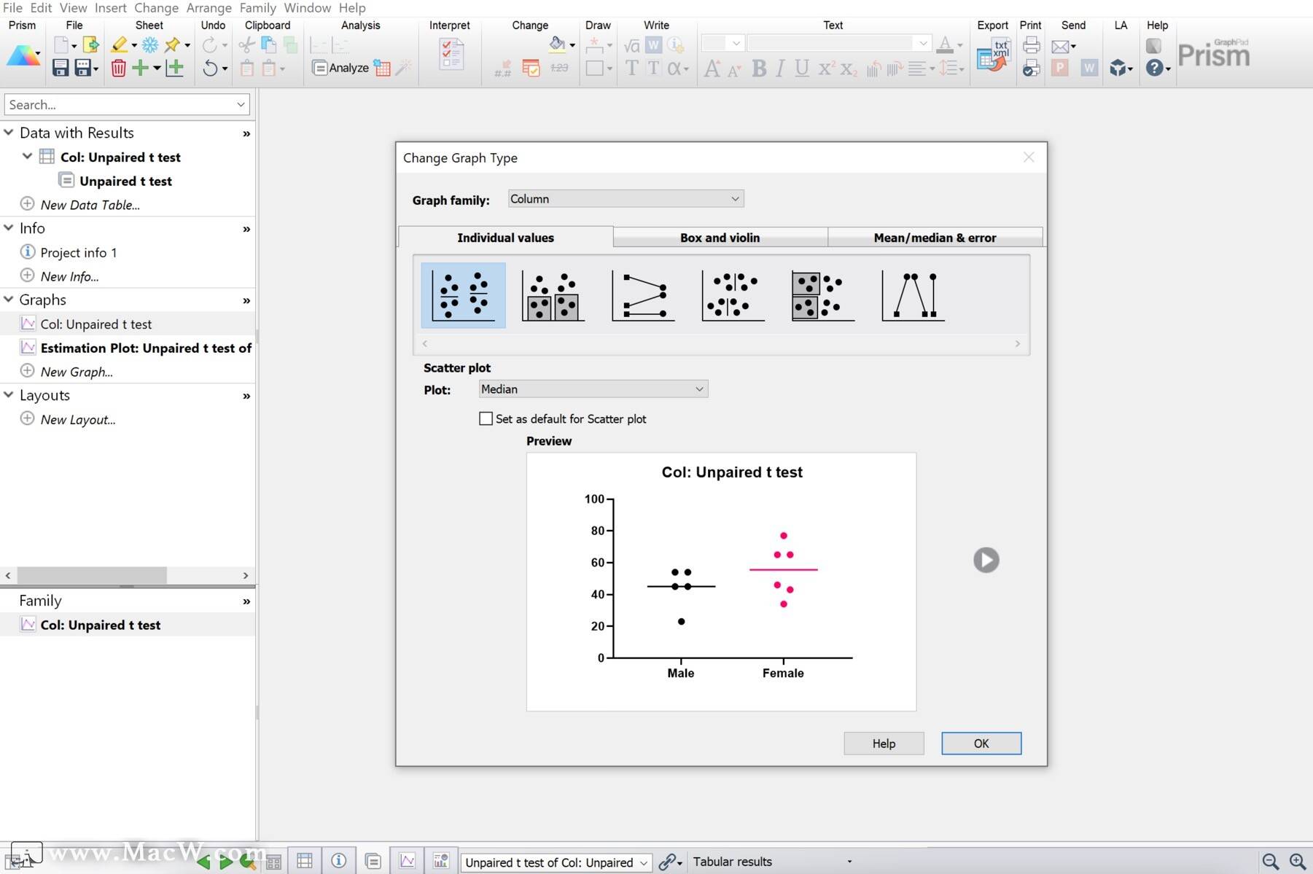Select the before-after lines graph thumbnail
The height and width of the screenshot is (874, 1313).
[x=643, y=295]
